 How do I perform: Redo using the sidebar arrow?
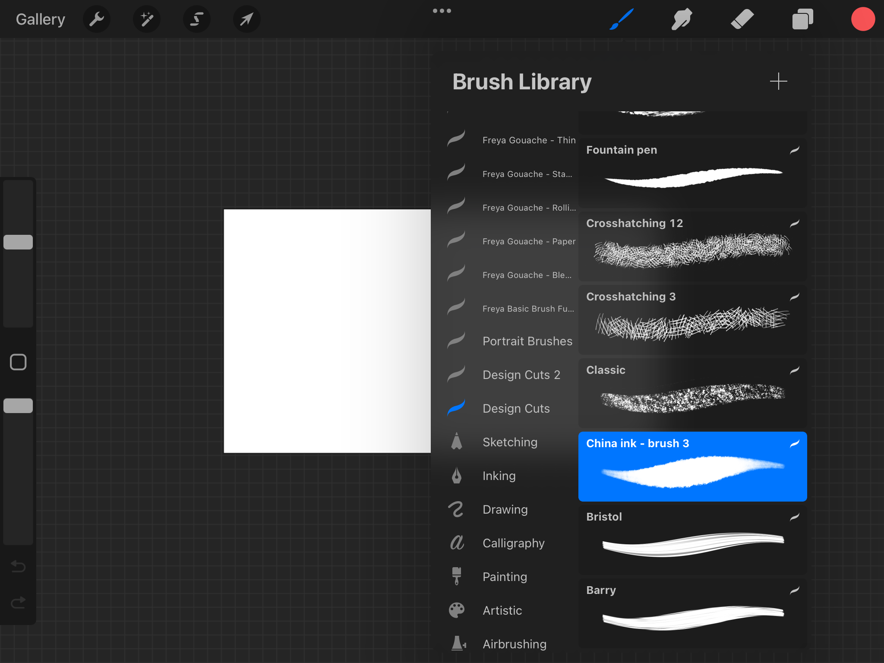(x=18, y=603)
